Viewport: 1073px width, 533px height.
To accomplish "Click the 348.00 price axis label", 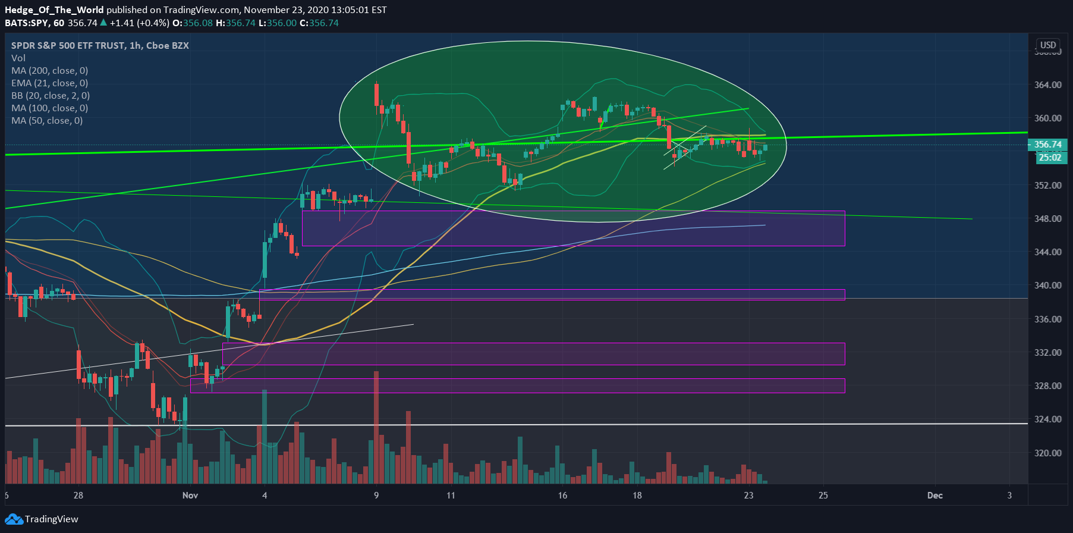I will [x=1048, y=218].
